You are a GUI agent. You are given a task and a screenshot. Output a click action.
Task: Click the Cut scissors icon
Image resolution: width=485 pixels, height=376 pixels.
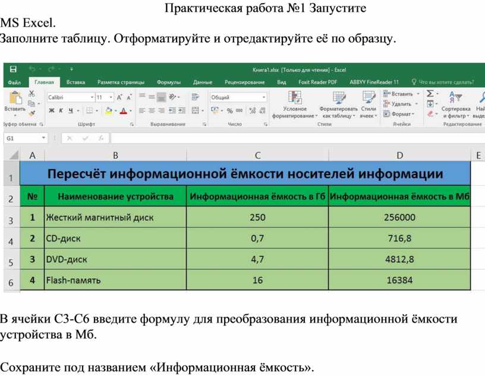click(32, 94)
